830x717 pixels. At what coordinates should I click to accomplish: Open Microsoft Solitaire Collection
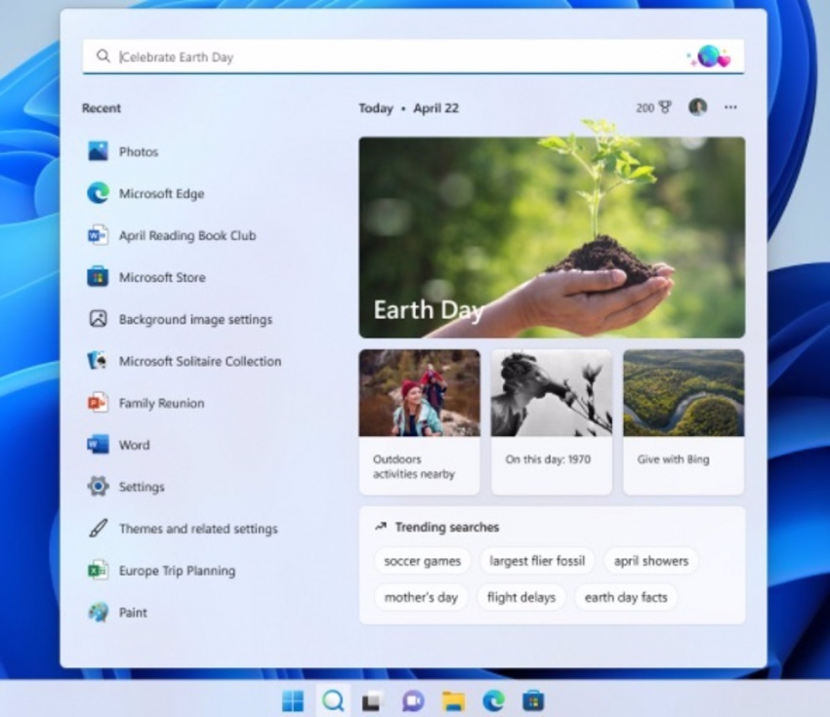[x=199, y=362]
